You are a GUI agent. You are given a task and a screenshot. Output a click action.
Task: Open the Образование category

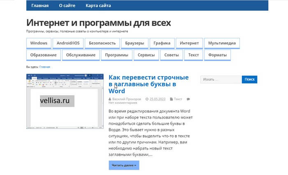point(44,55)
